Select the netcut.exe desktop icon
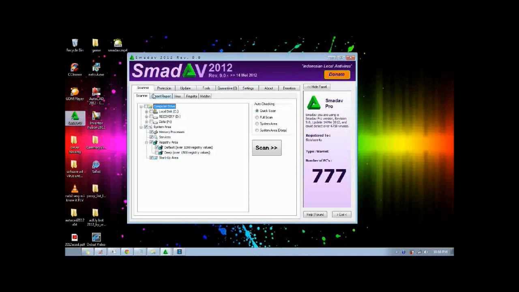519x292 pixels. point(96,70)
